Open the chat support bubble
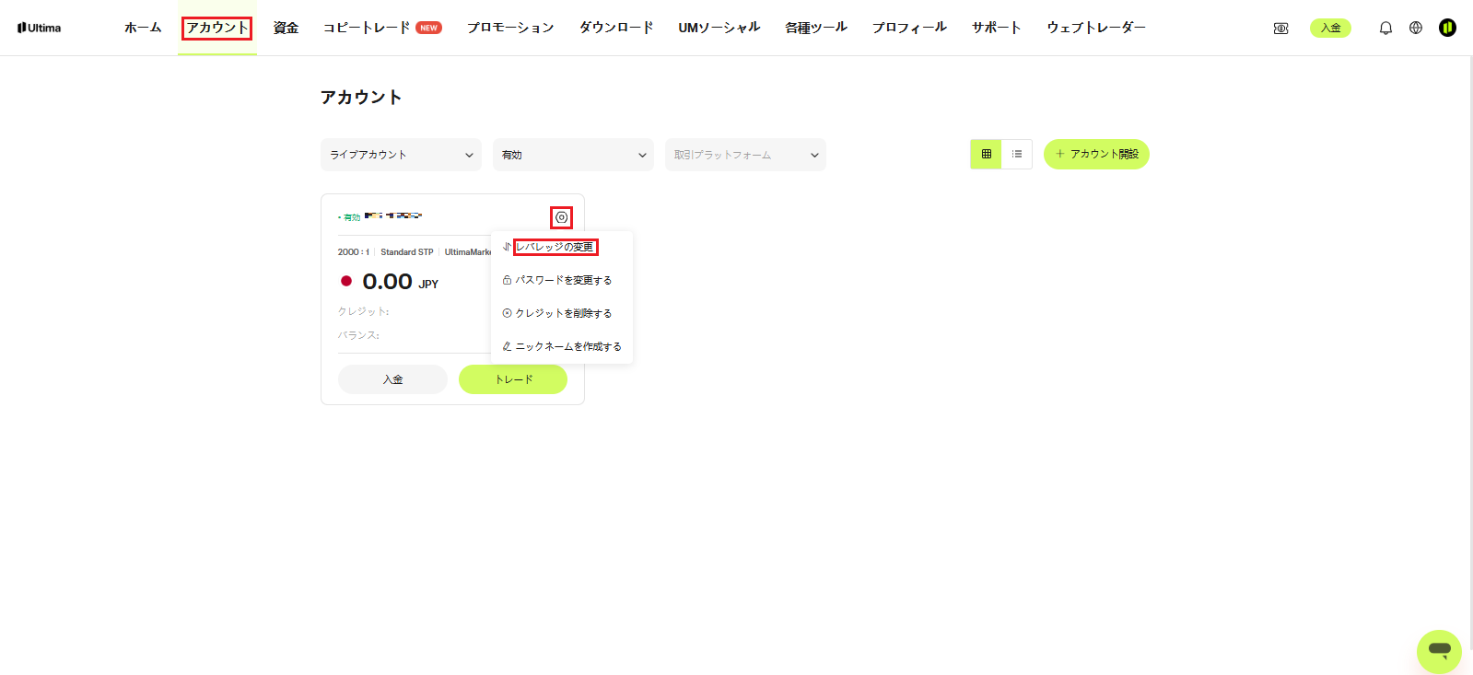 click(1439, 651)
